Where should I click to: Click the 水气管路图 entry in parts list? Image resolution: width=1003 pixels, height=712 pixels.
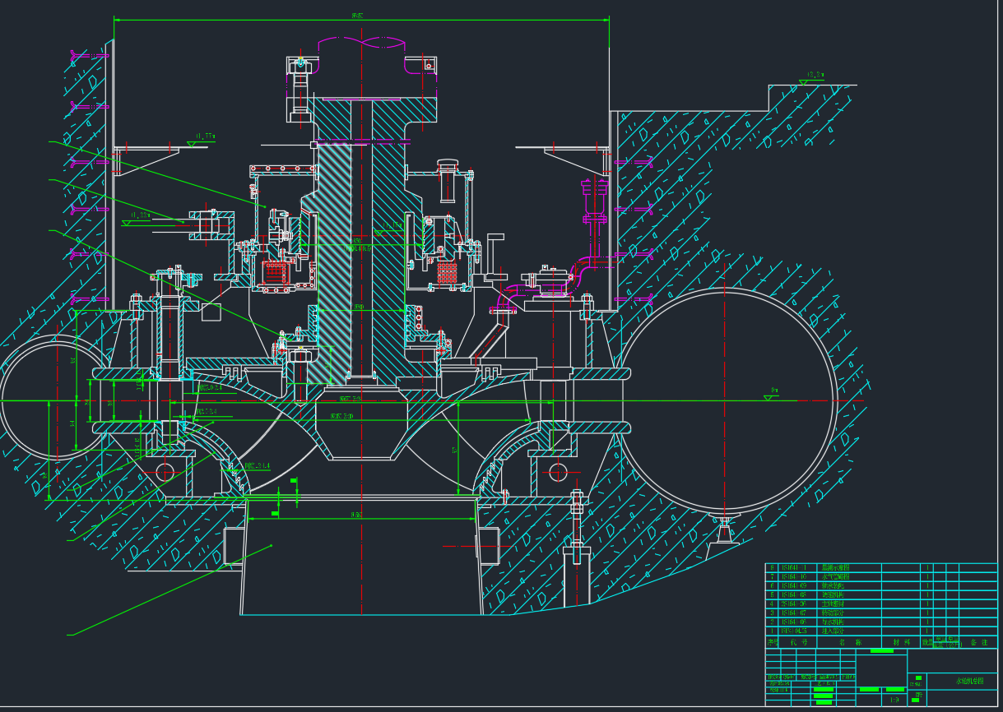click(834, 577)
